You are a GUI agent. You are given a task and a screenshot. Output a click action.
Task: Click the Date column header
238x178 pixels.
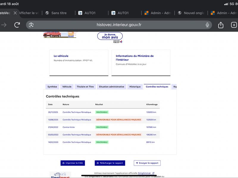pyautogui.click(x=50, y=104)
